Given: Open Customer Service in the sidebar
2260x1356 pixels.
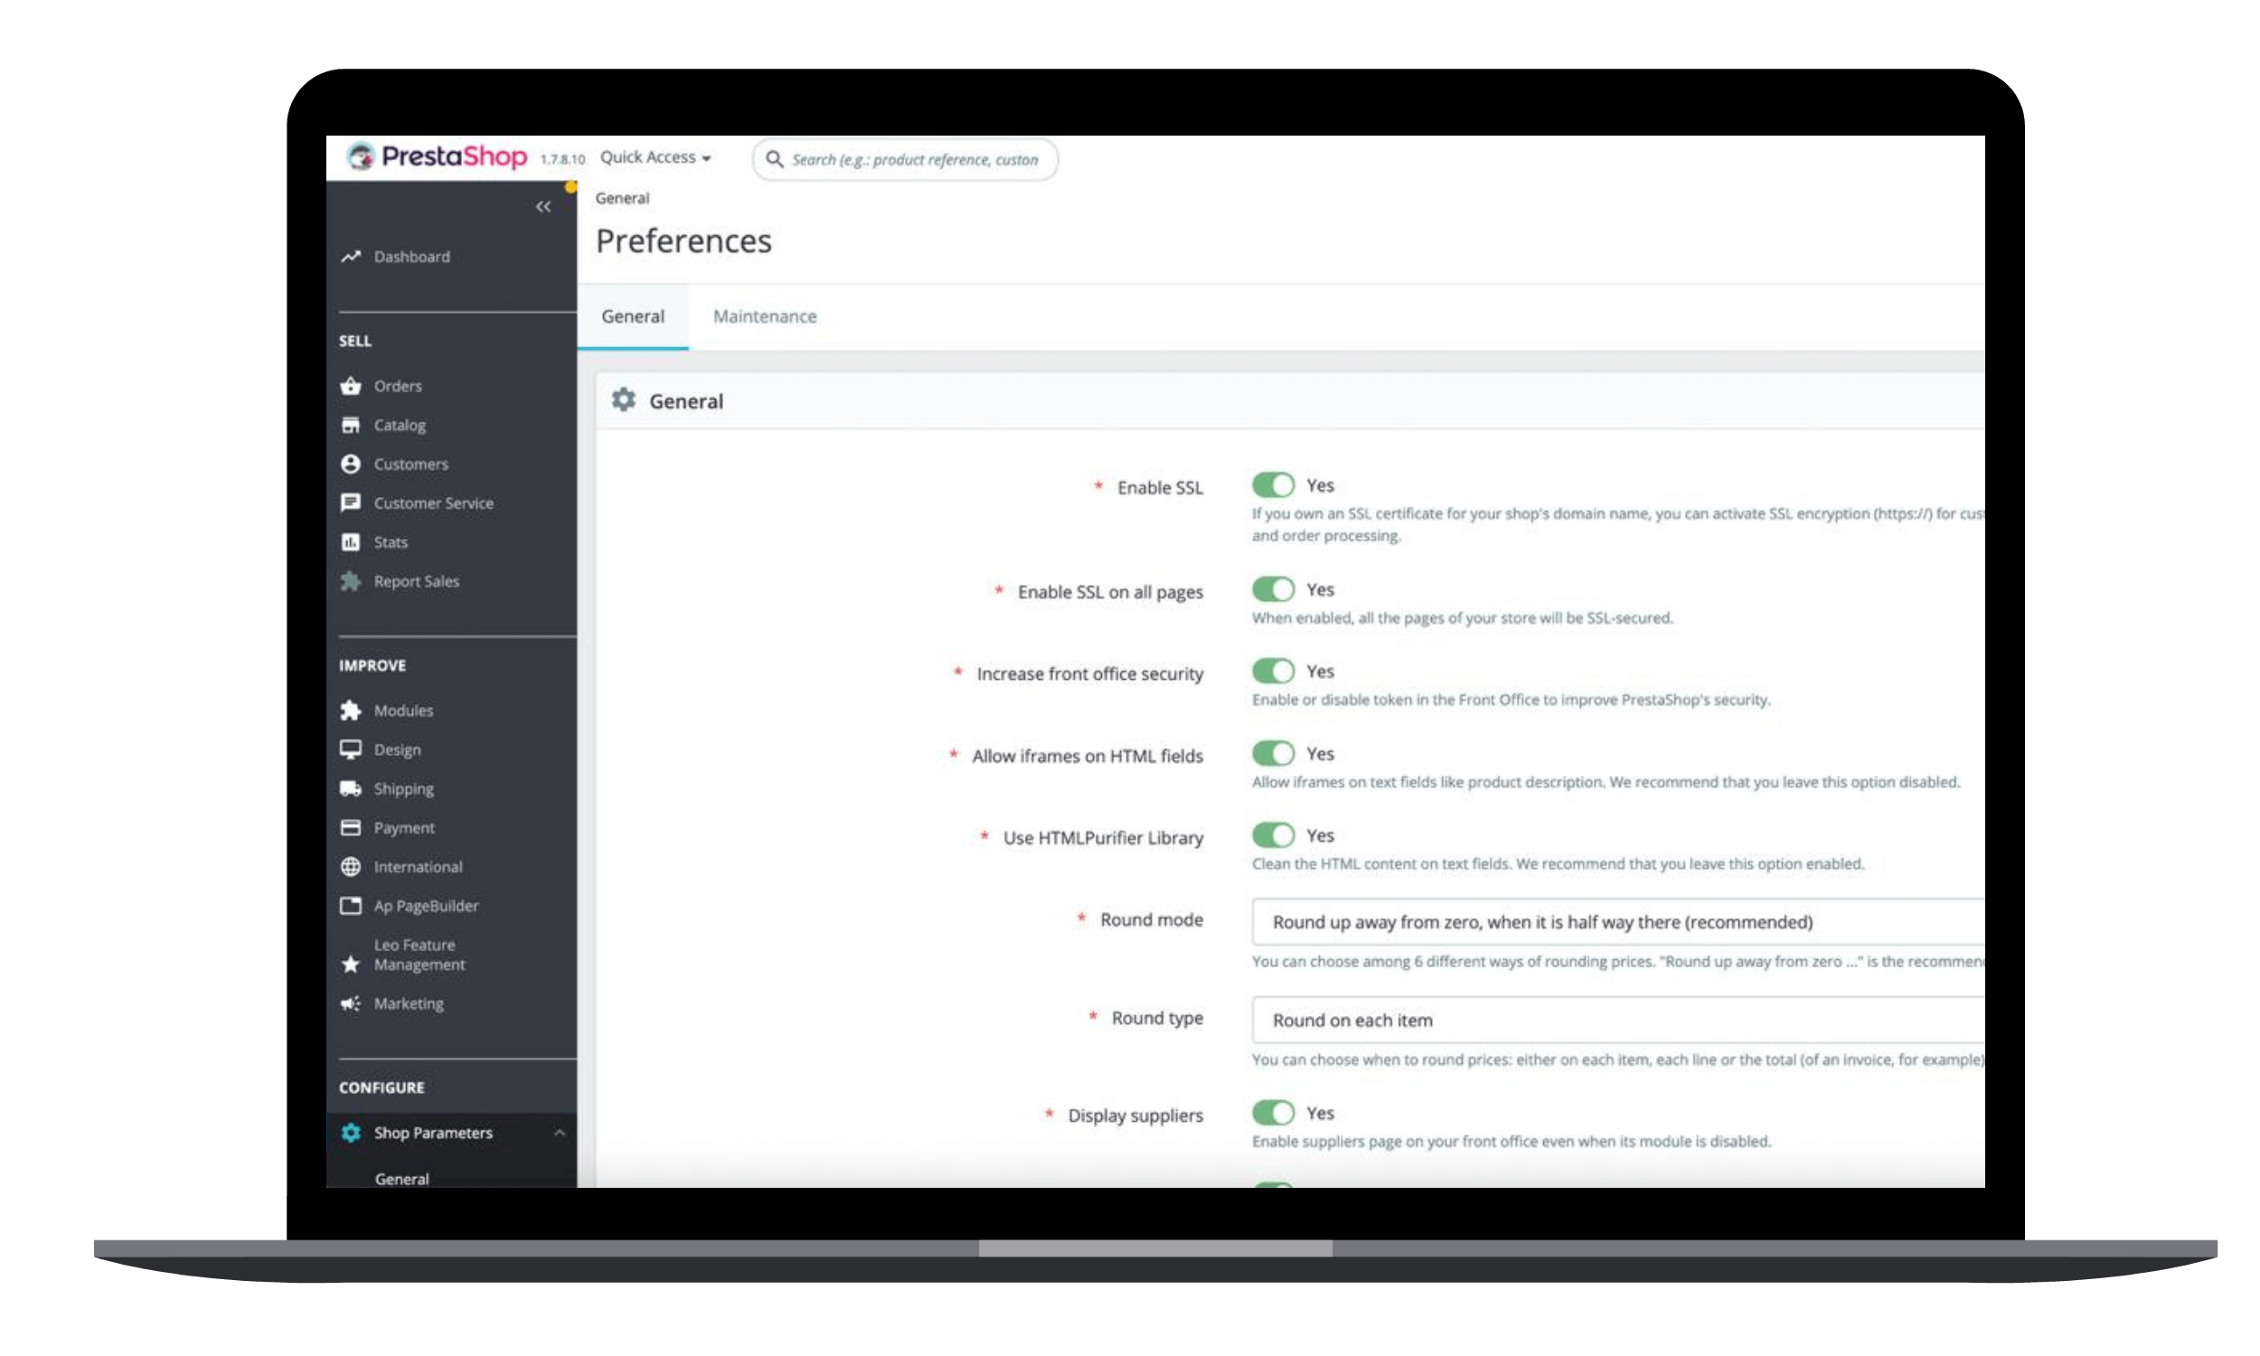Looking at the screenshot, I should click(433, 504).
